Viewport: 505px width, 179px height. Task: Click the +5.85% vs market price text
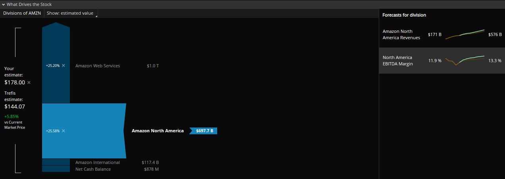coord(12,117)
